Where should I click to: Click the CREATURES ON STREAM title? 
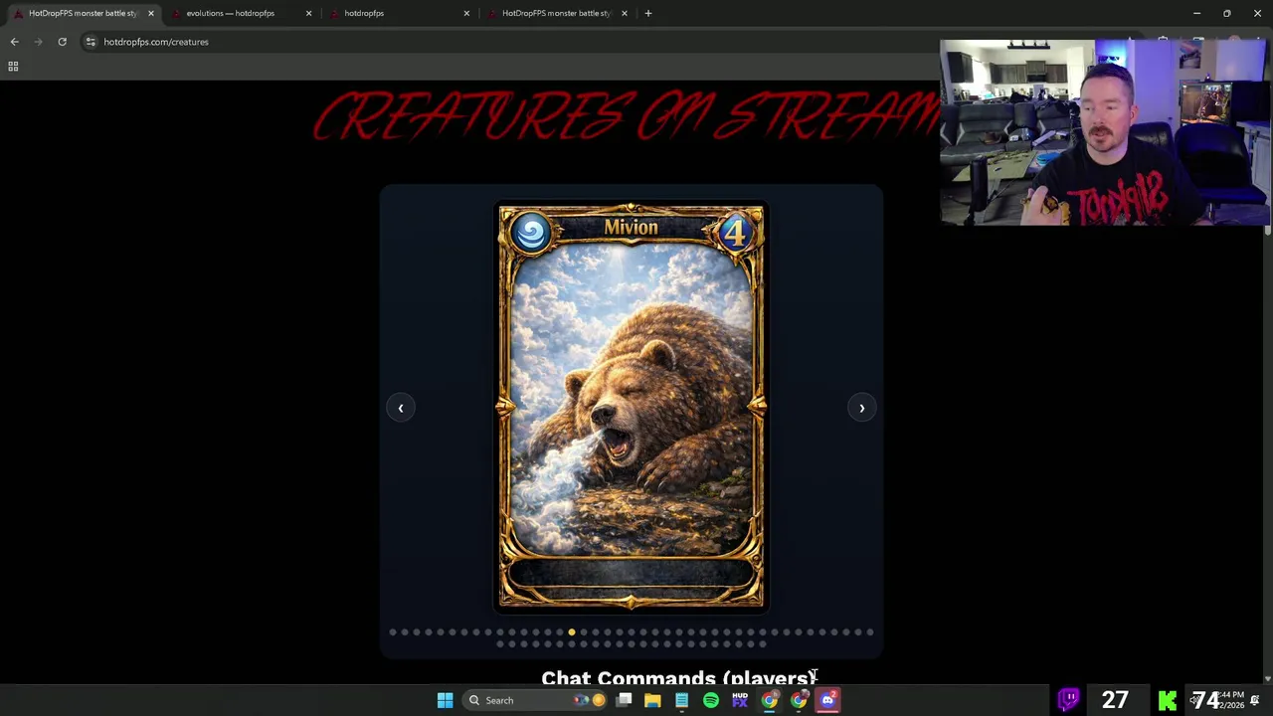[627, 117]
